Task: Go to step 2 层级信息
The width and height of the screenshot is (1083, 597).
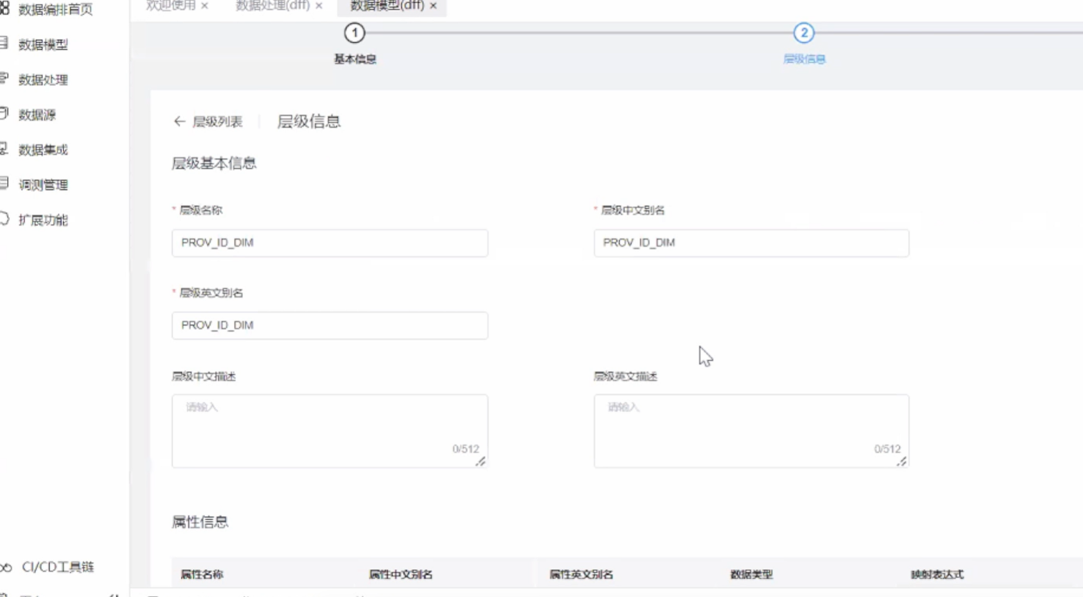Action: [804, 33]
